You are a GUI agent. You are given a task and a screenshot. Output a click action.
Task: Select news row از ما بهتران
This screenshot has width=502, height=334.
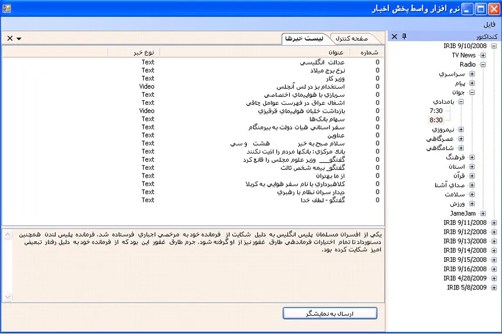point(193,176)
